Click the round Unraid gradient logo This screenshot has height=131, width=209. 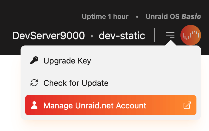coord(191,35)
